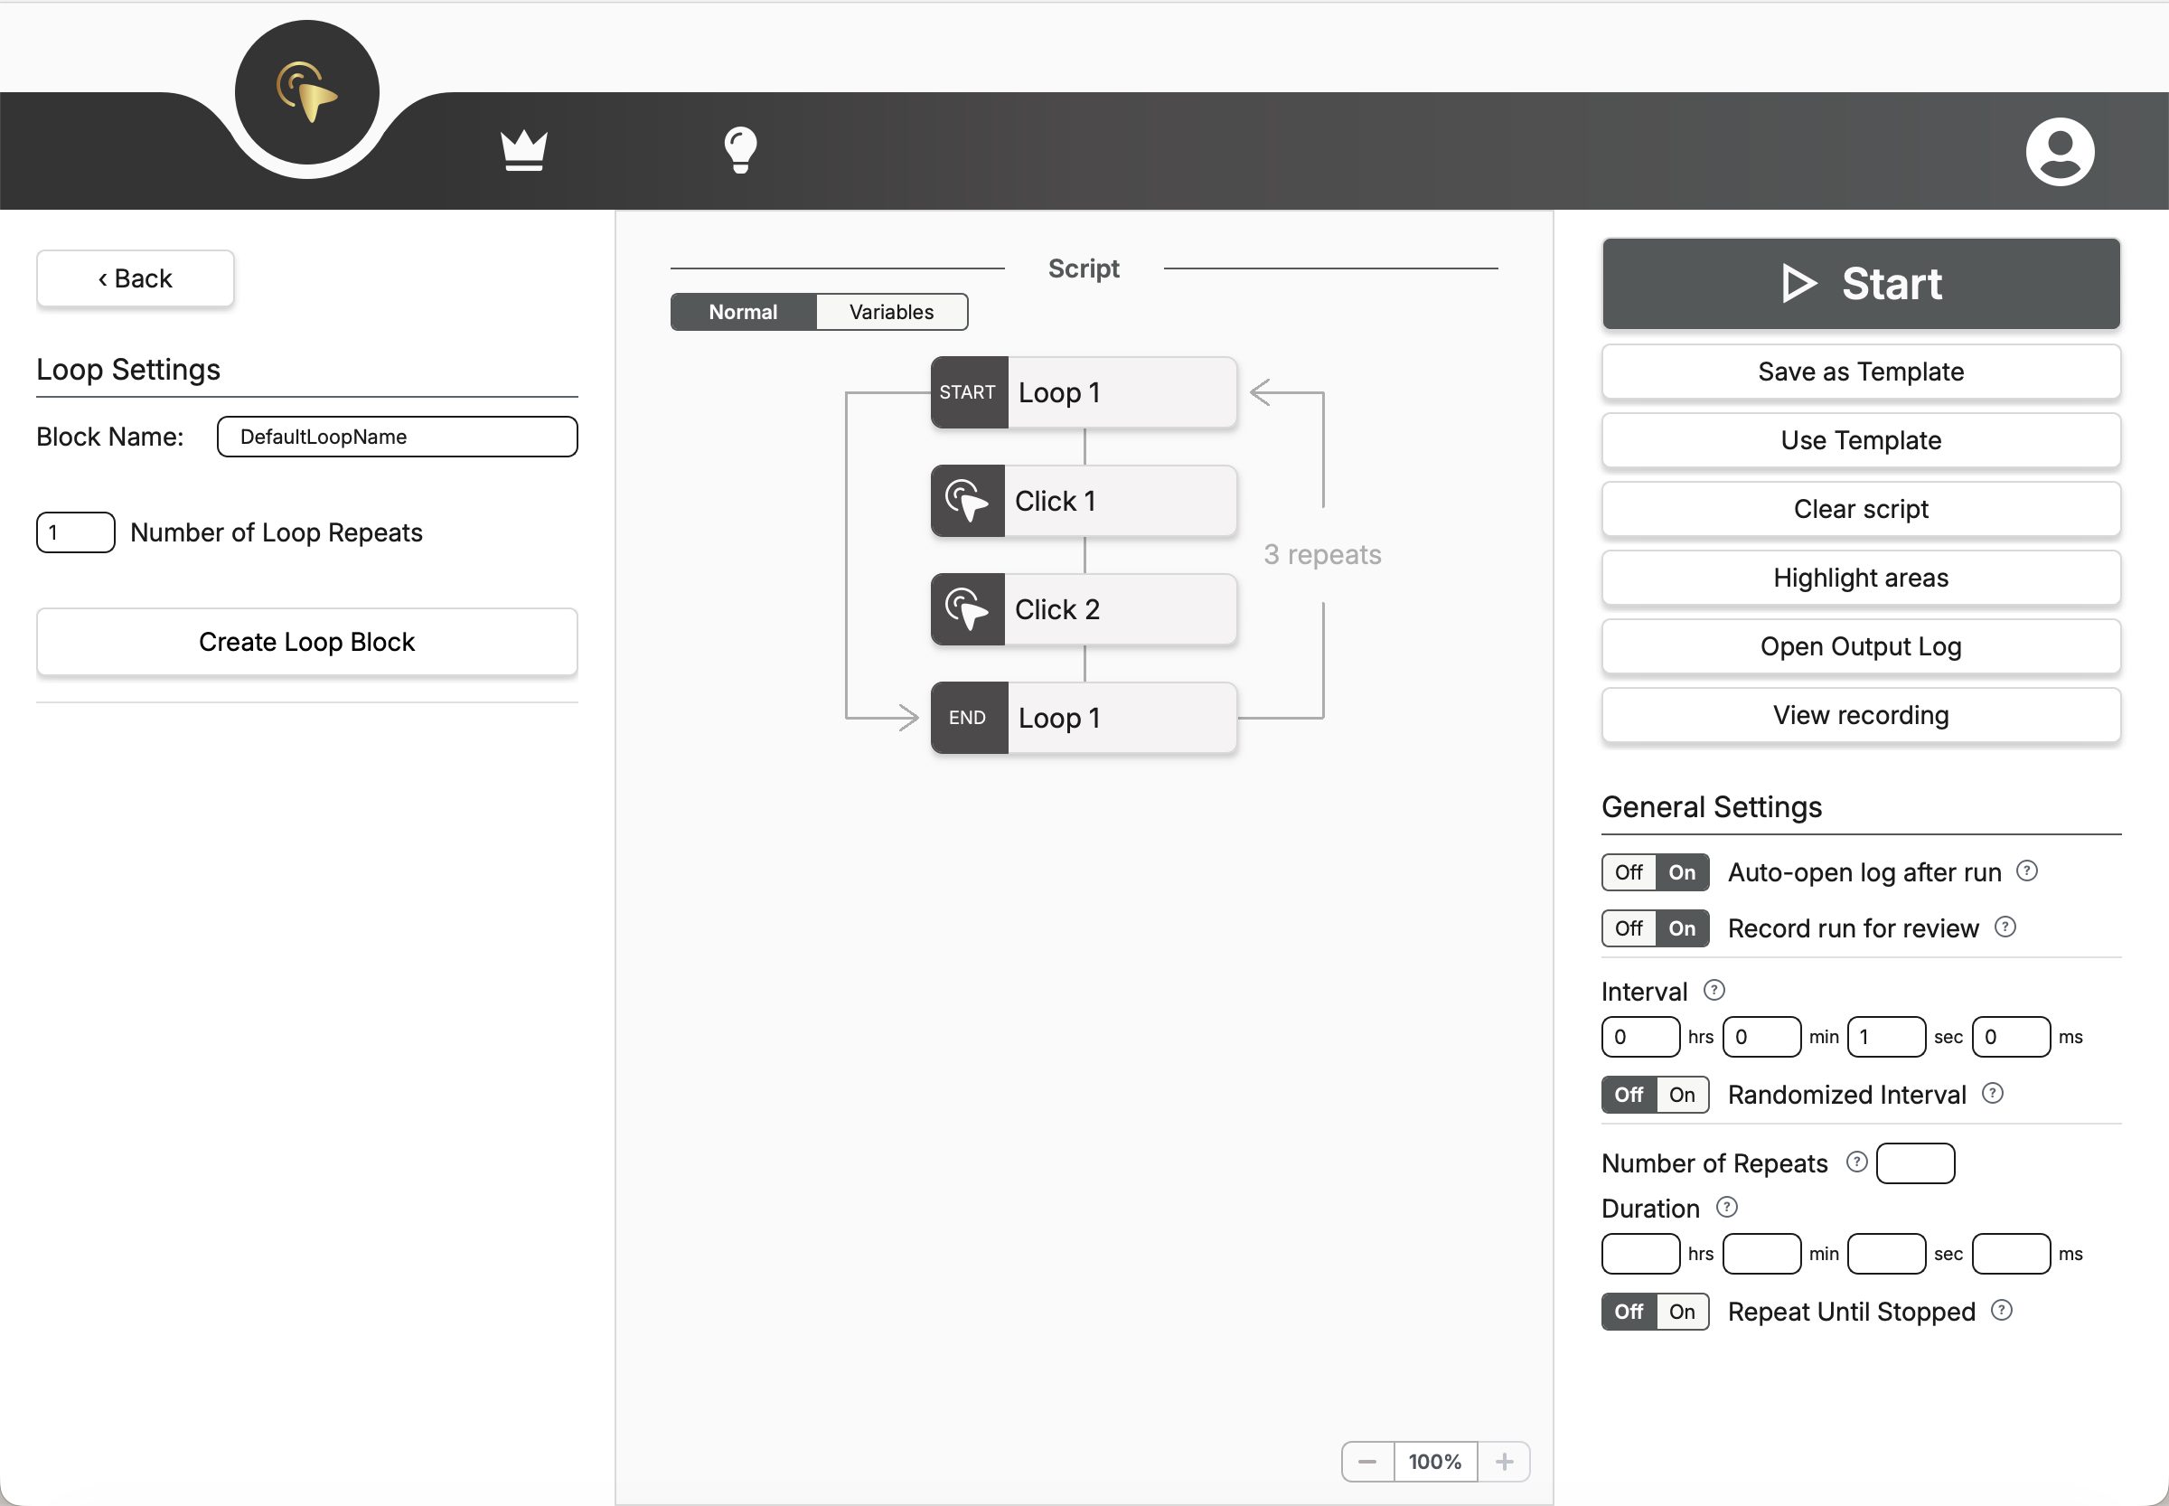The width and height of the screenshot is (2169, 1506).
Task: Select the Loop 1 end block label
Action: (1059, 718)
